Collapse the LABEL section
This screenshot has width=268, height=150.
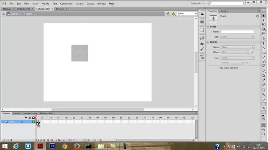pyautogui.click(x=208, y=27)
